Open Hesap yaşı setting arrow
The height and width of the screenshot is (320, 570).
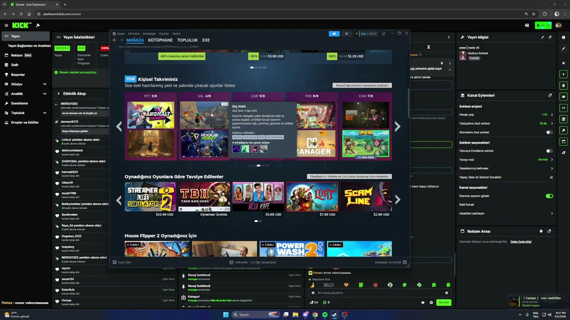click(x=552, y=115)
